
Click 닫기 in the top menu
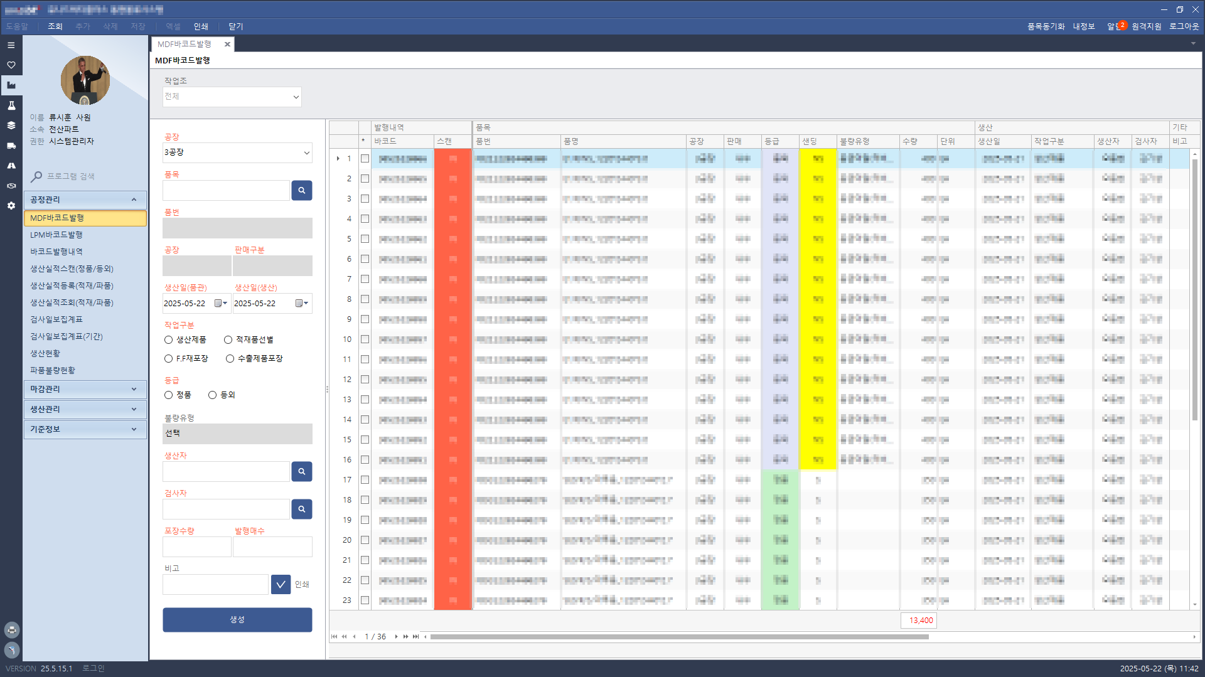(x=236, y=26)
